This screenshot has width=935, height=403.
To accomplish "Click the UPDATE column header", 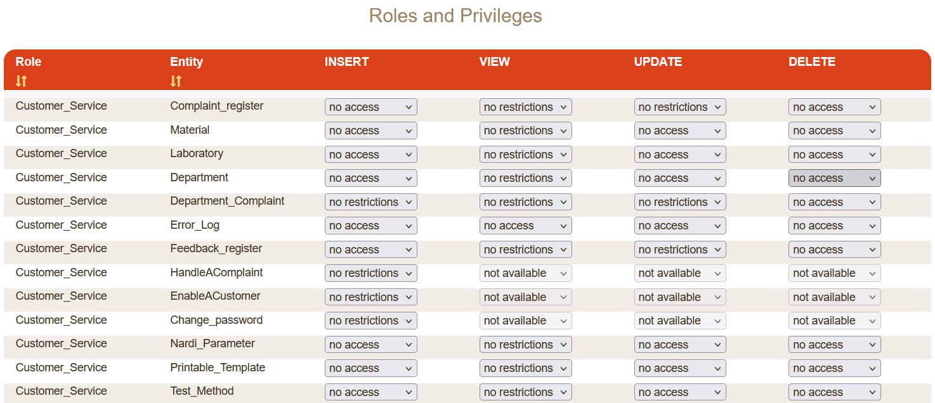I will point(658,61).
